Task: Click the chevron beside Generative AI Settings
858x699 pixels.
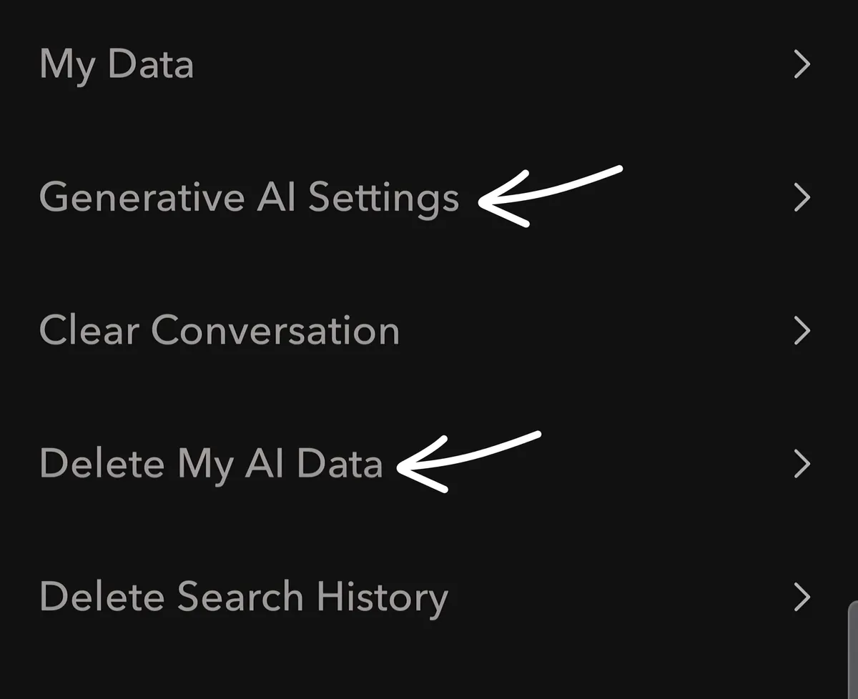Action: (802, 197)
